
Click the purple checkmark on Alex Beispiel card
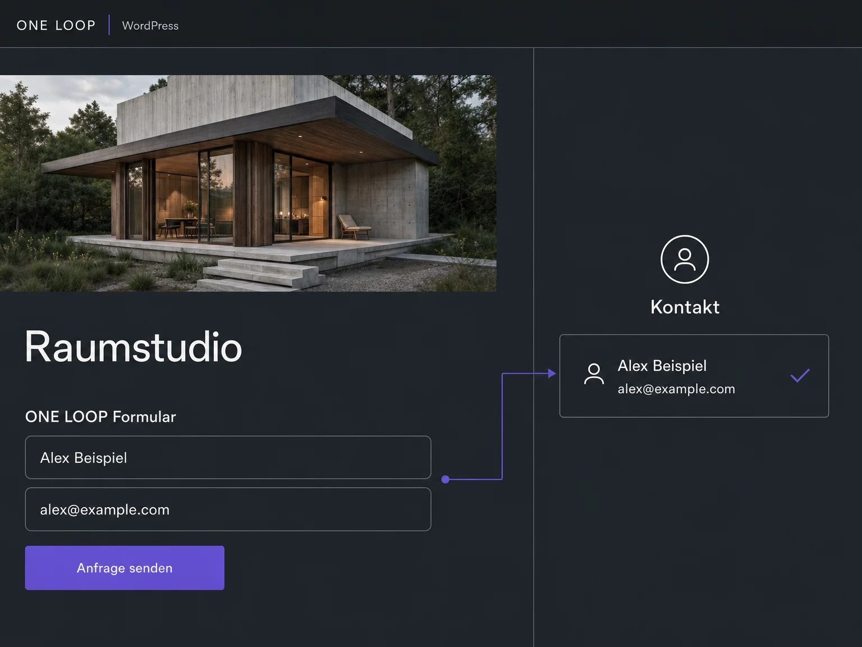click(800, 375)
